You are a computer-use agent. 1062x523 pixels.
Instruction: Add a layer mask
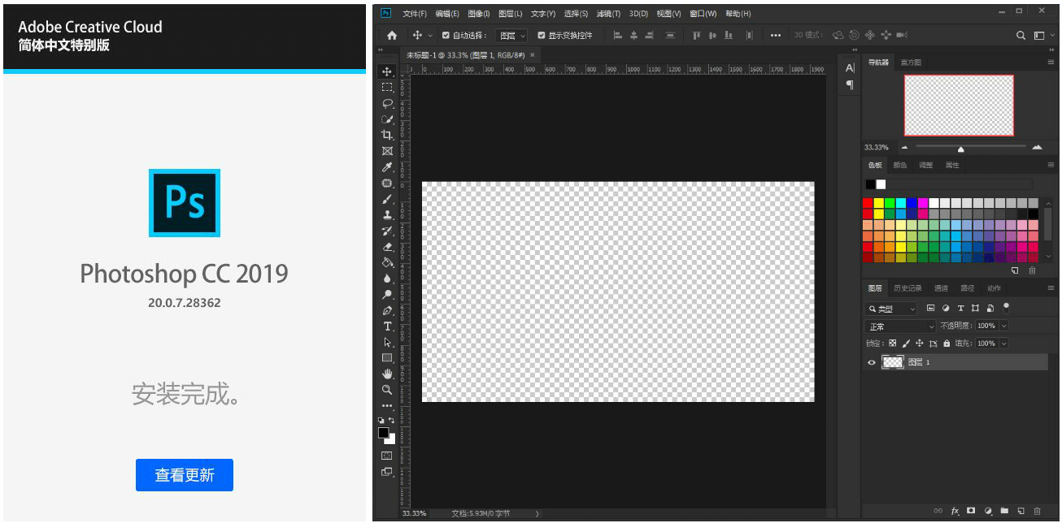(971, 511)
